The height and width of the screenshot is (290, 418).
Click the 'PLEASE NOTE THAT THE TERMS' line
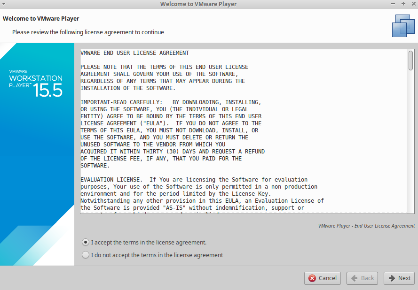(164, 67)
